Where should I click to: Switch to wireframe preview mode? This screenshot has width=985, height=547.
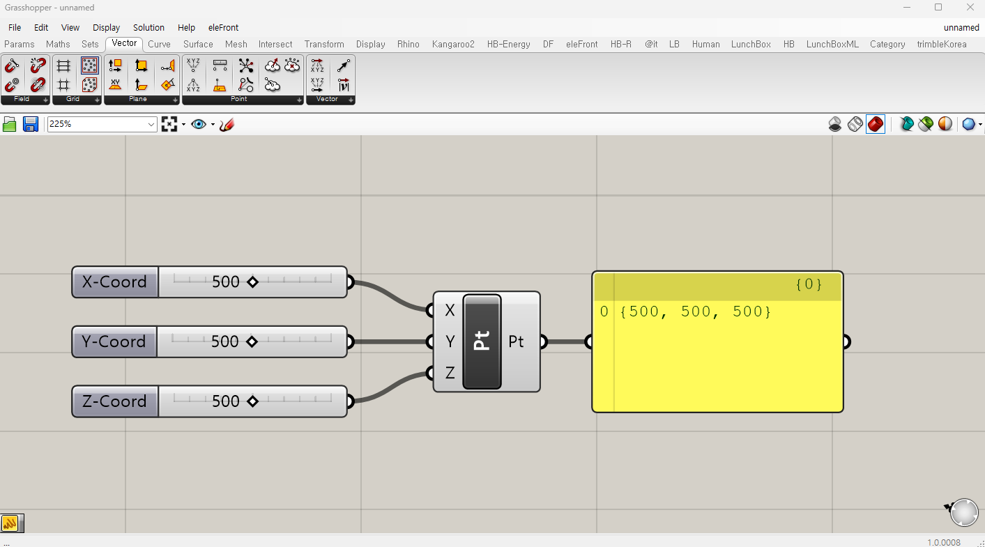855,124
